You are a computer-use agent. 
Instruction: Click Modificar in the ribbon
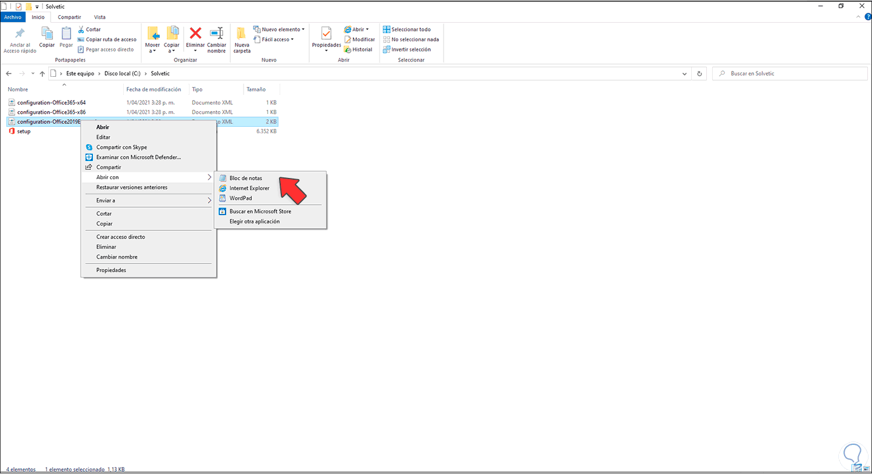pos(360,40)
